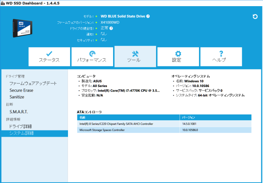263x183 pixels.
Task: Click the バージョン column header
Action: click(215, 117)
